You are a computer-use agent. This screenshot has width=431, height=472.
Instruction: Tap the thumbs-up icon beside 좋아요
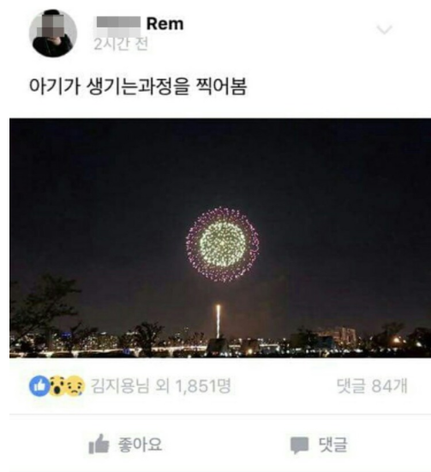[x=99, y=444]
